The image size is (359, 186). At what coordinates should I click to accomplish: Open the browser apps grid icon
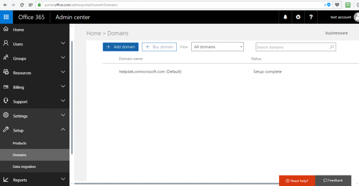point(31,5)
